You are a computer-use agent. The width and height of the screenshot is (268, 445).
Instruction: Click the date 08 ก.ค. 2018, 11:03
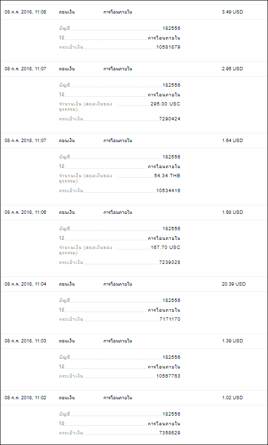click(x=25, y=341)
